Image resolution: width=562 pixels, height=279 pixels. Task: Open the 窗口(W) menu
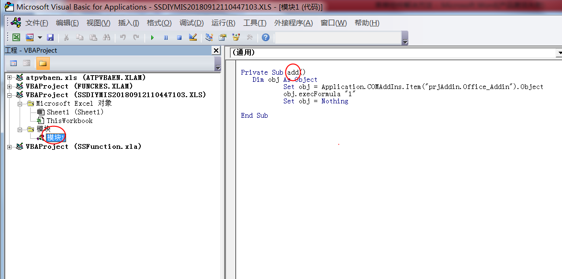pos(334,23)
